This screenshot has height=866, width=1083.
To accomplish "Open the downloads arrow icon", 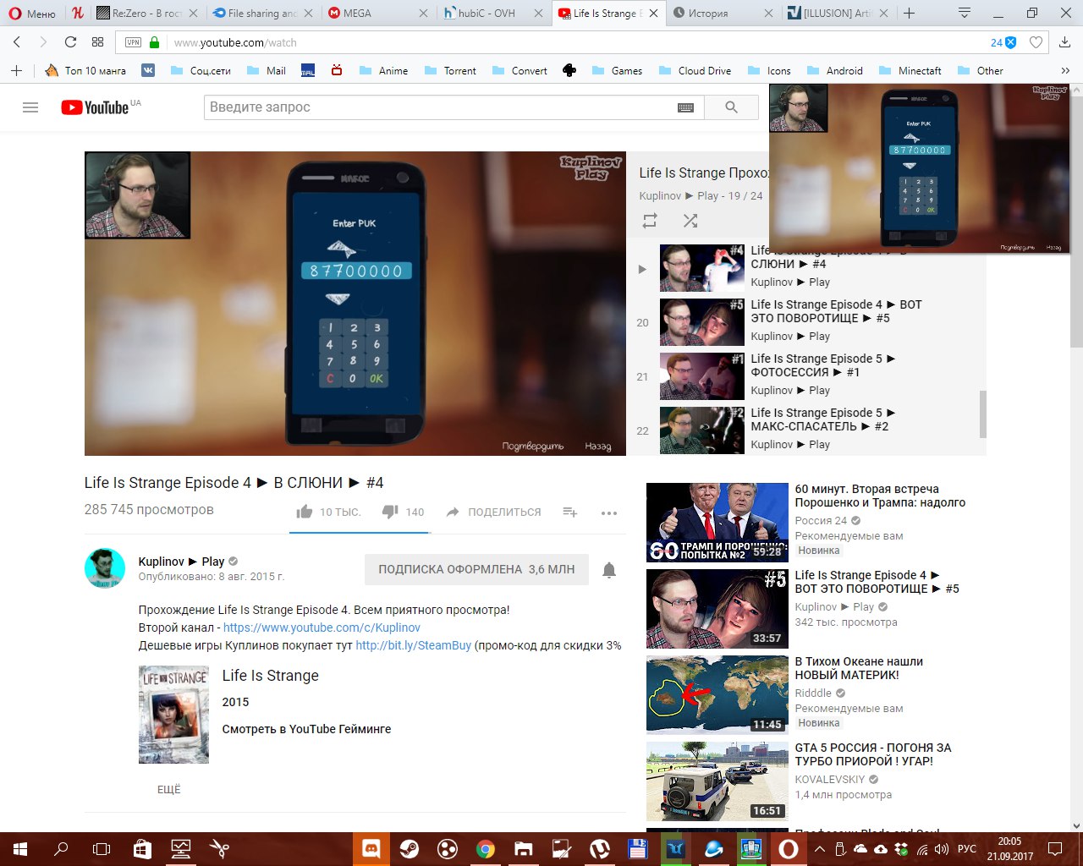I will [x=1064, y=42].
